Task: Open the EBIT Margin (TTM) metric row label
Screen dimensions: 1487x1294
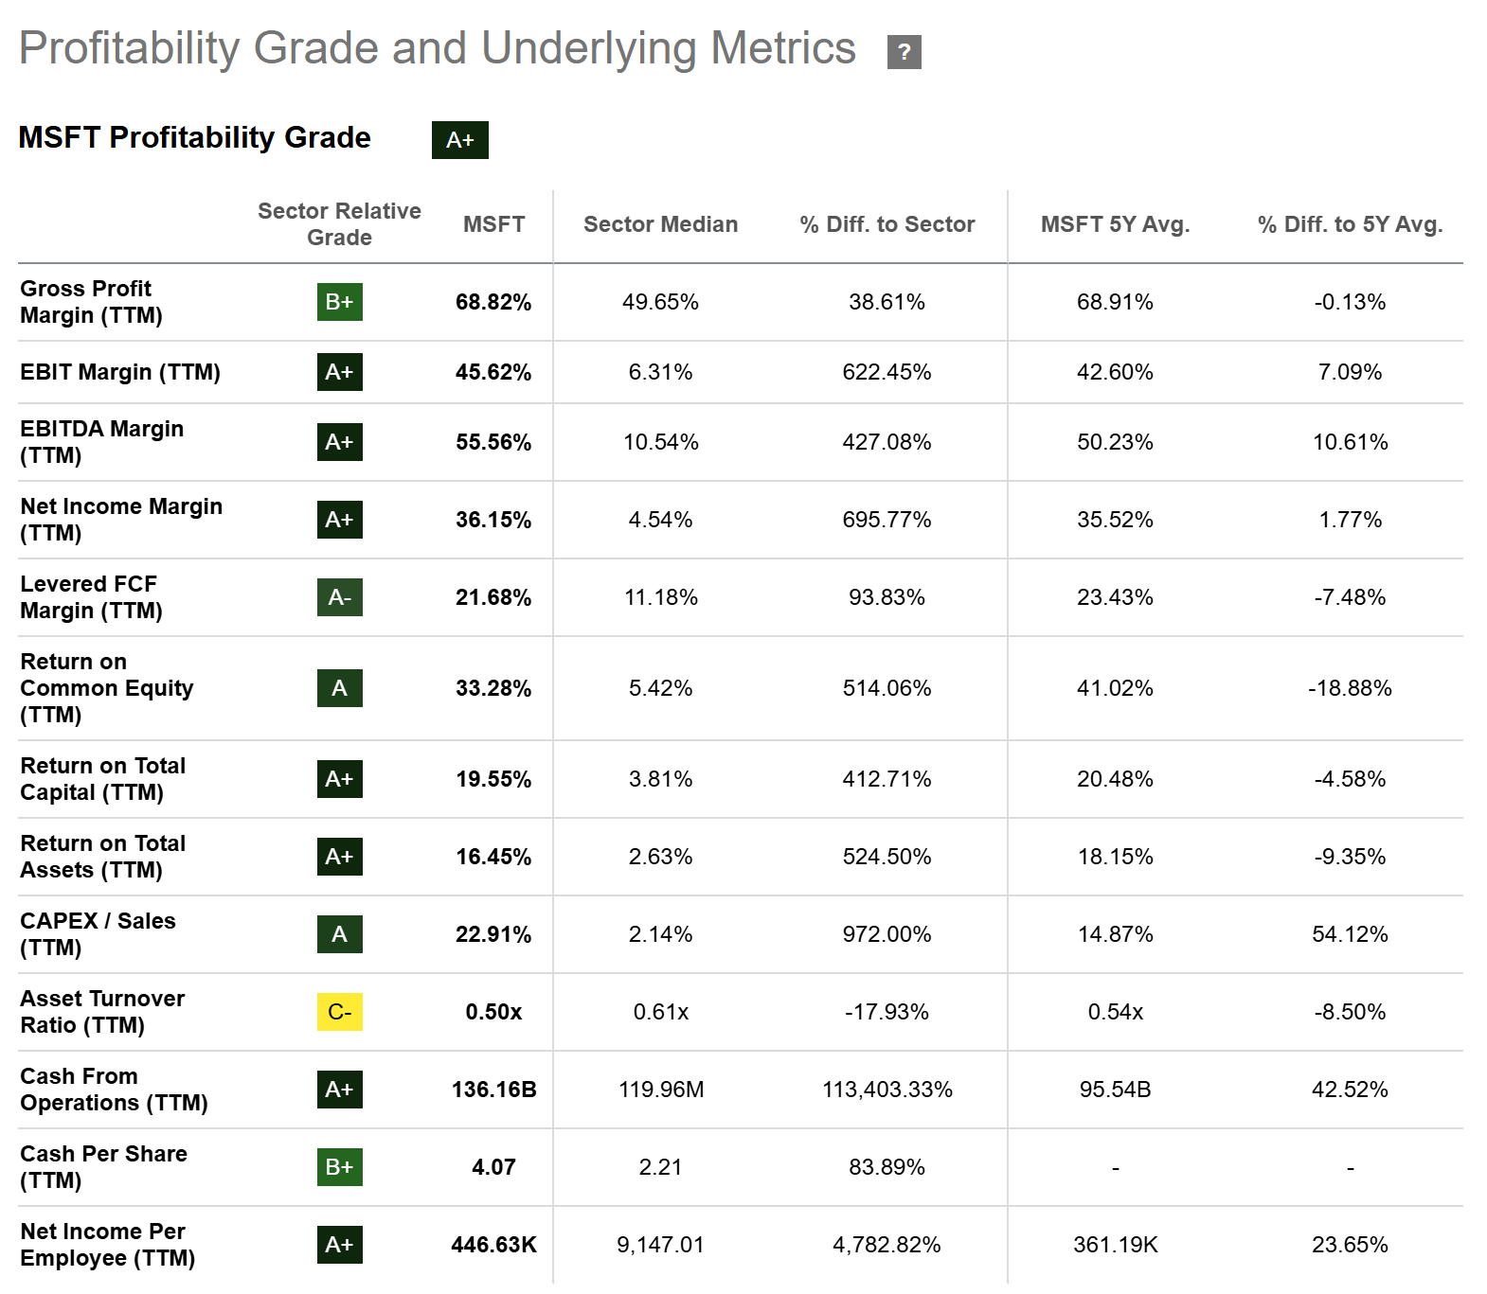Action: [120, 372]
